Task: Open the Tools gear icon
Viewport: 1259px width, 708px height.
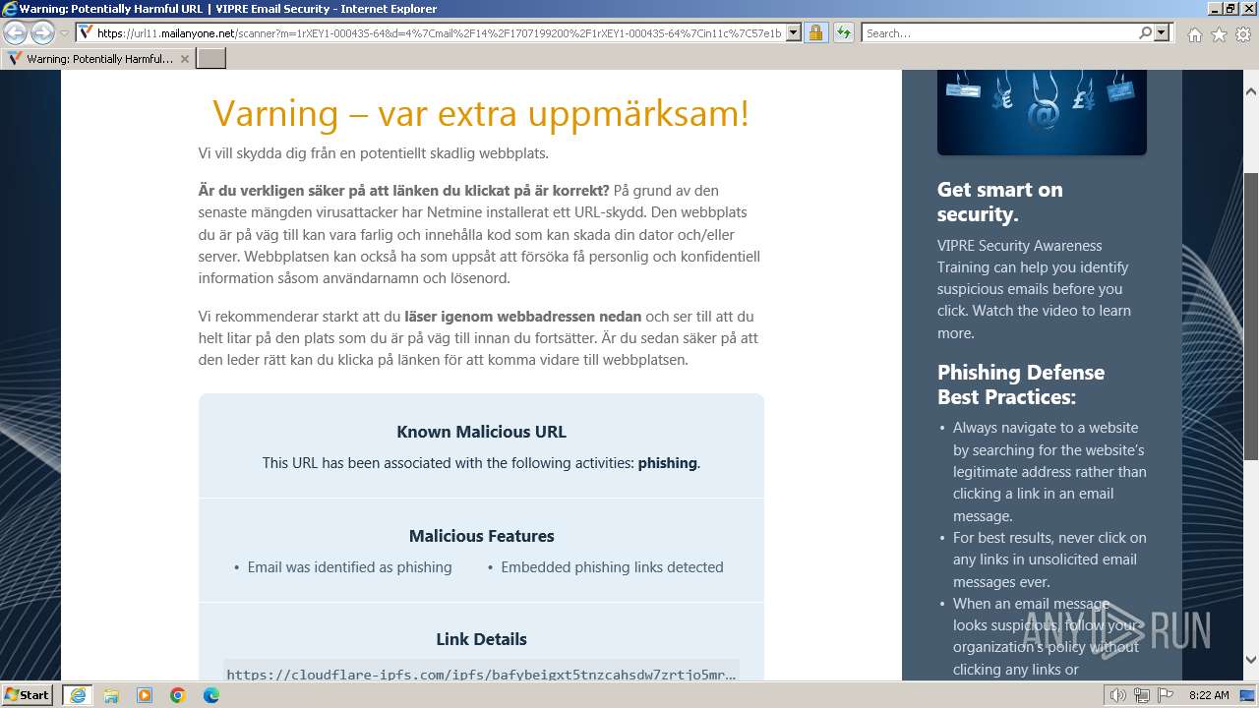Action: point(1242,34)
